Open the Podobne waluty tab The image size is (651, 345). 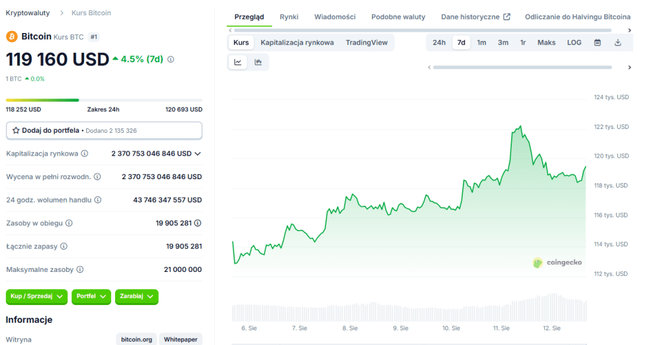(x=398, y=17)
